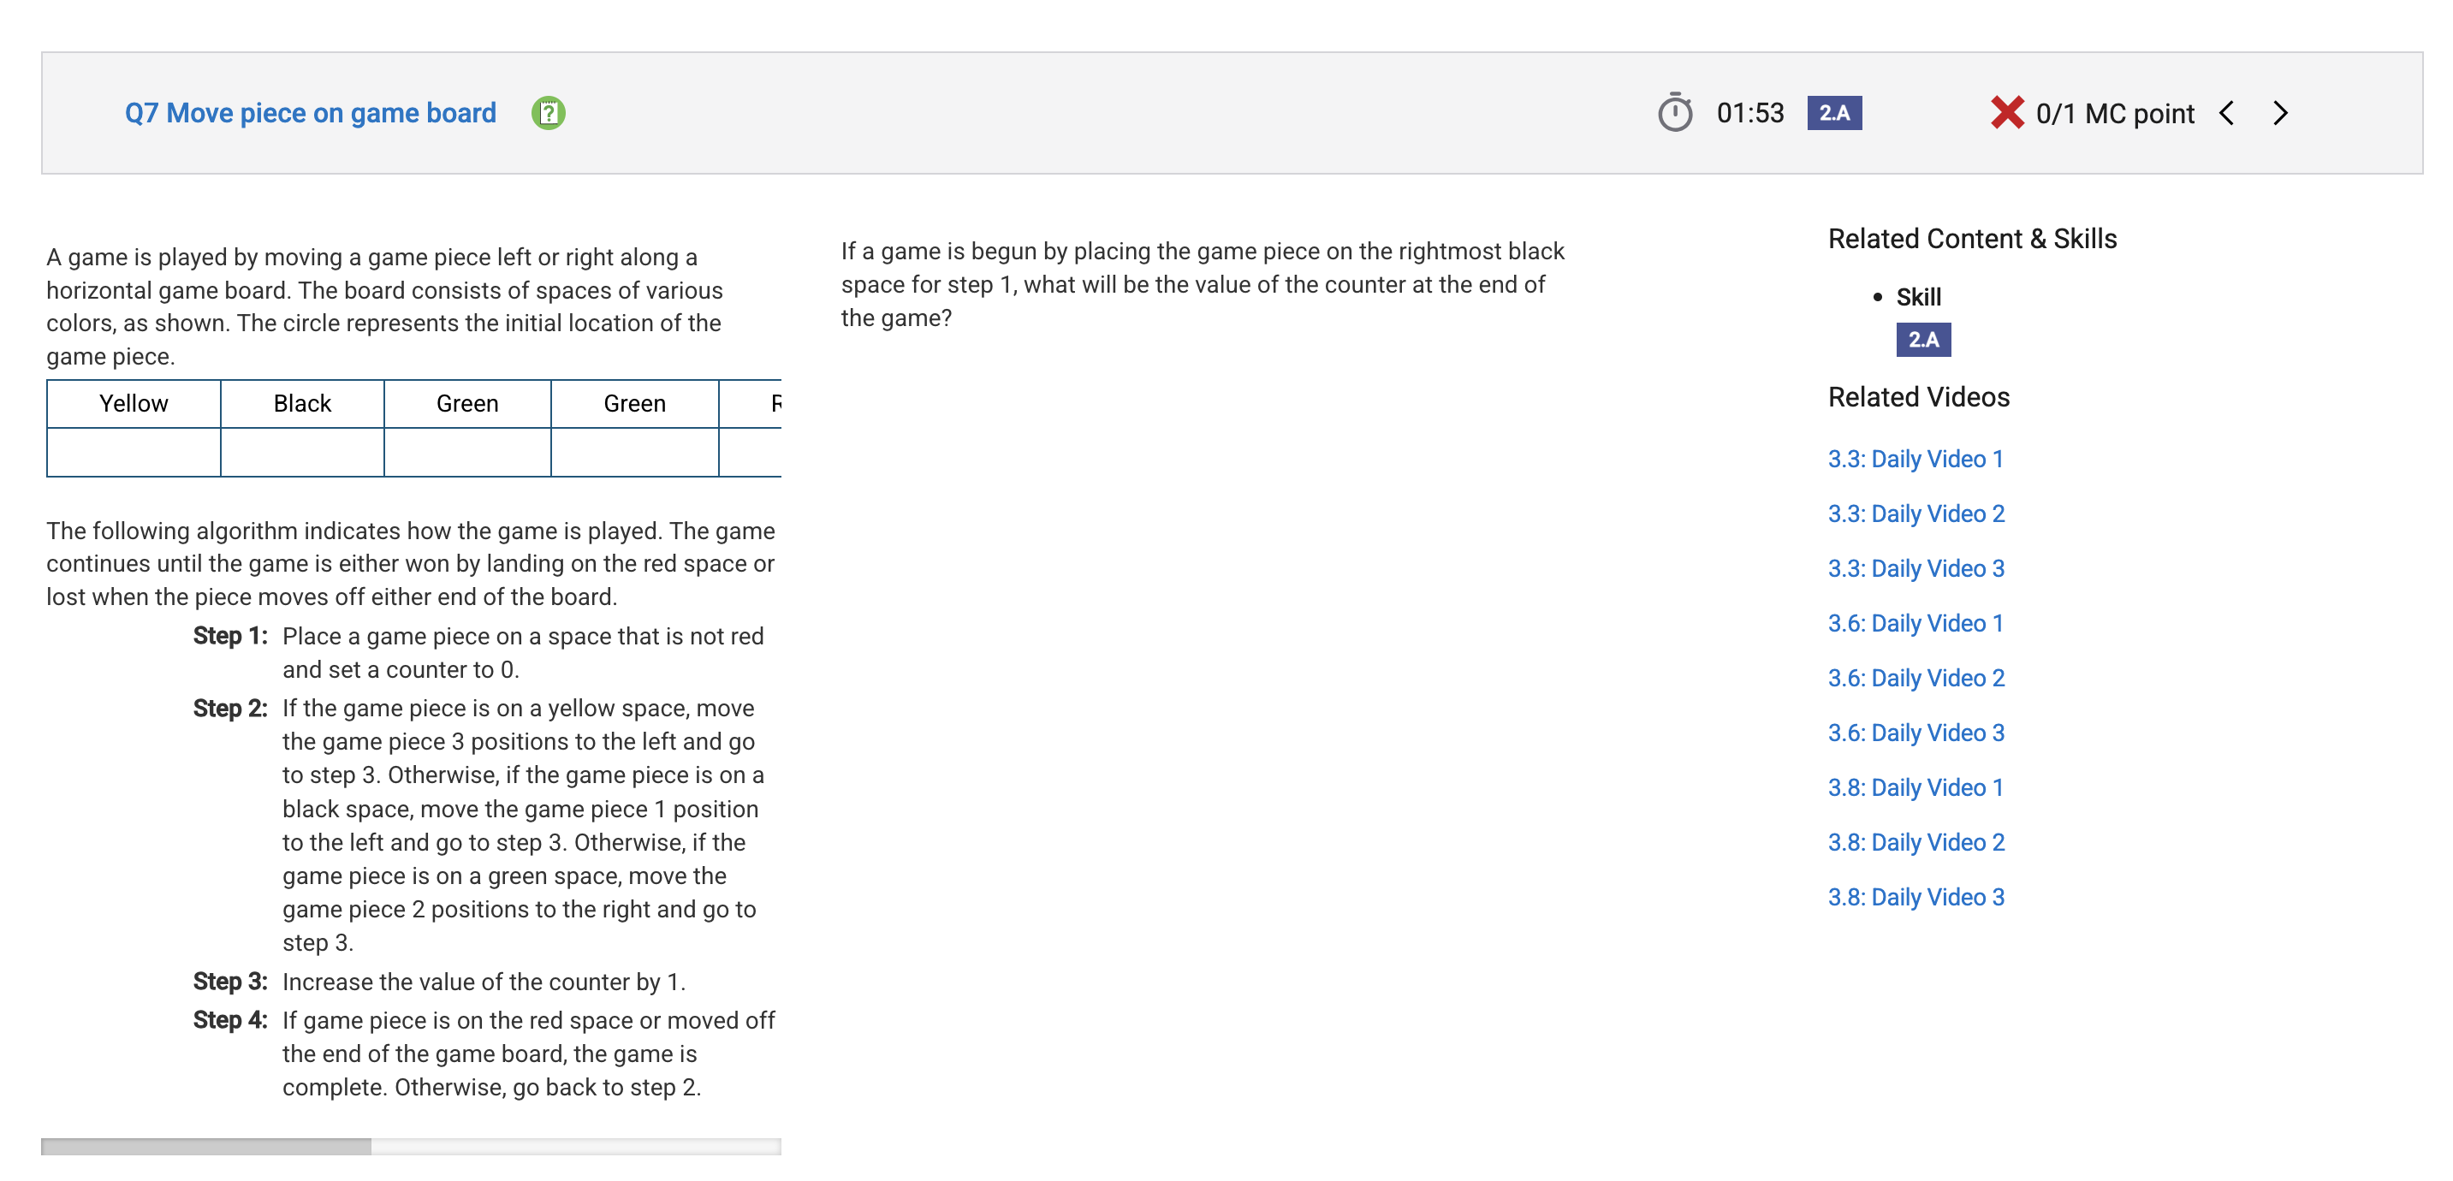The height and width of the screenshot is (1181, 2453).
Task: Go to next question with right chevron
Action: (x=2280, y=113)
